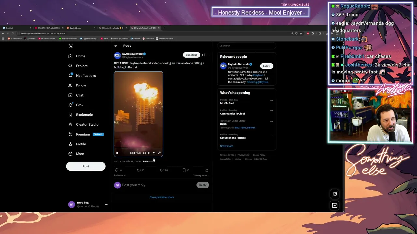Expand the video to fullscreen
Viewport: 417px width, 234px height.
click(159, 153)
